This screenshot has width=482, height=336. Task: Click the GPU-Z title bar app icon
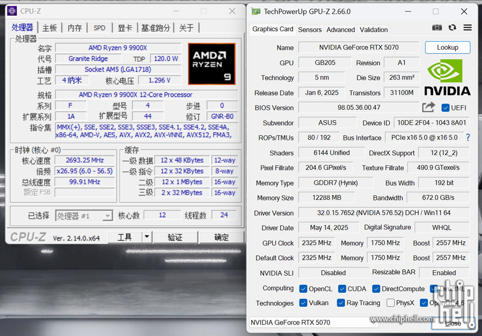[256, 12]
